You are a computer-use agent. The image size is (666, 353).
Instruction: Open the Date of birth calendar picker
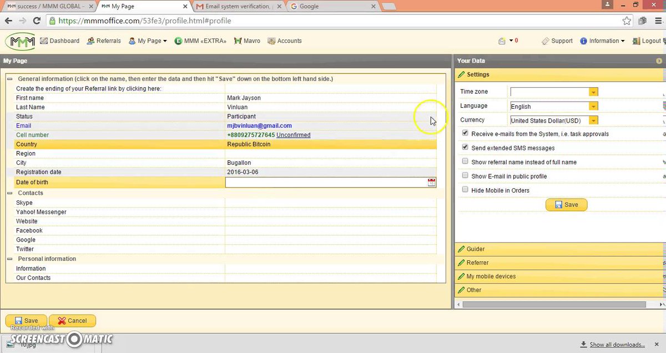pos(432,182)
